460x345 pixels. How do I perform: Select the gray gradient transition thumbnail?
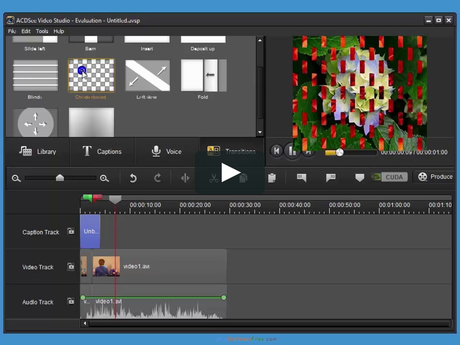(x=91, y=122)
